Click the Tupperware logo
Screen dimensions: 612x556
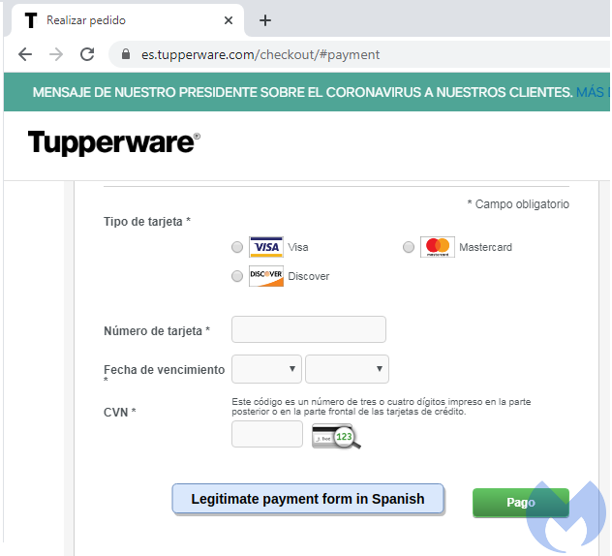point(113,142)
